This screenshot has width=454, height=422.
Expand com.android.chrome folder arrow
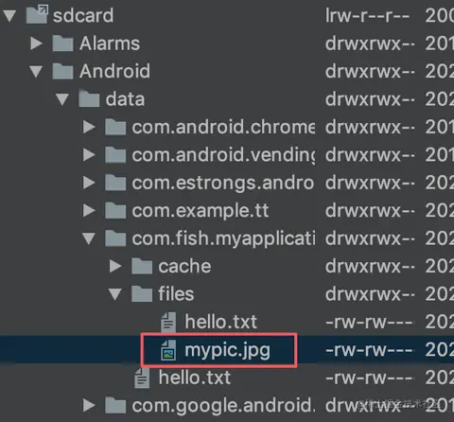[89, 127]
